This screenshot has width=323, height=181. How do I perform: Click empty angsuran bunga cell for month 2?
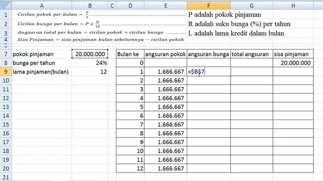tap(208, 80)
